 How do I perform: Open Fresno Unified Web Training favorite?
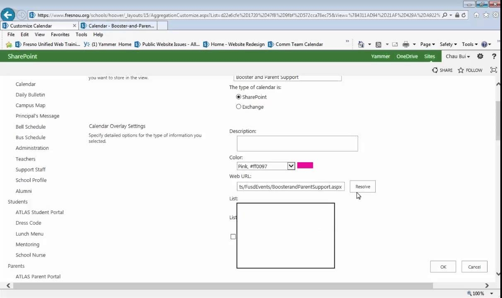[48, 44]
